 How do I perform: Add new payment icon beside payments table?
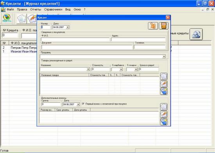pos(164,107)
